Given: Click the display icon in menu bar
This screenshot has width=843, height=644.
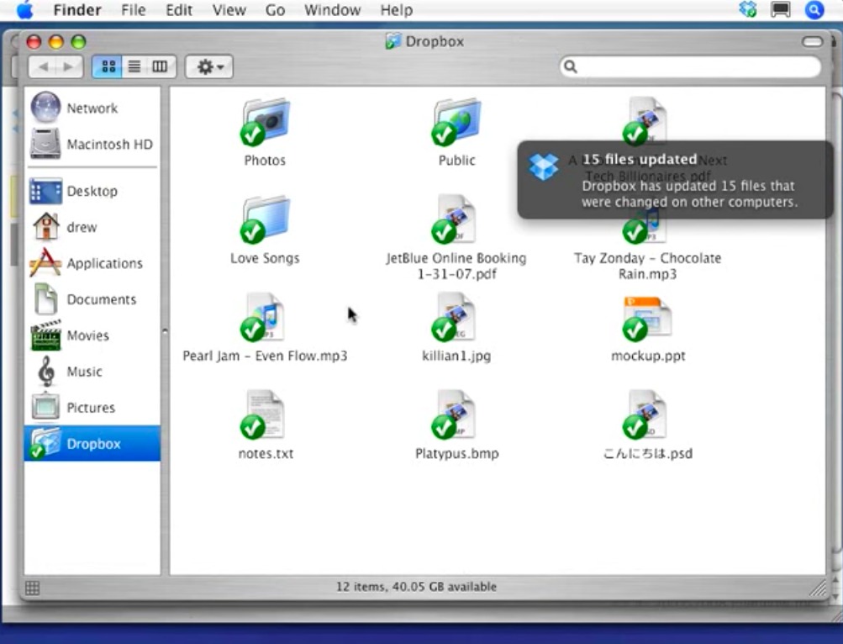Looking at the screenshot, I should point(780,10).
